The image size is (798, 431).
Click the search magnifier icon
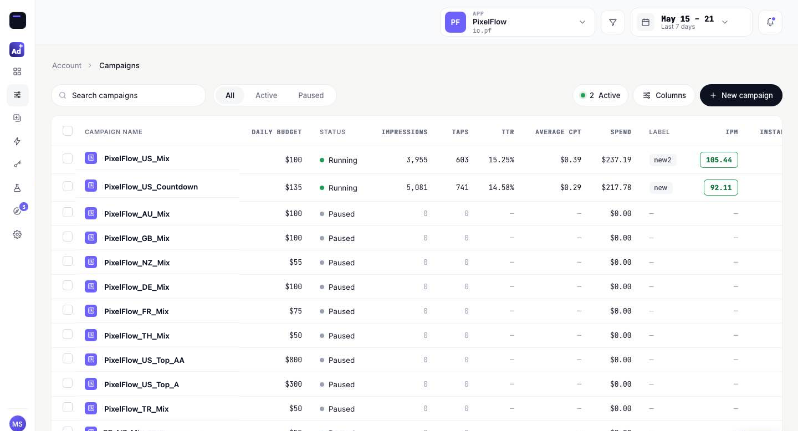[63, 95]
